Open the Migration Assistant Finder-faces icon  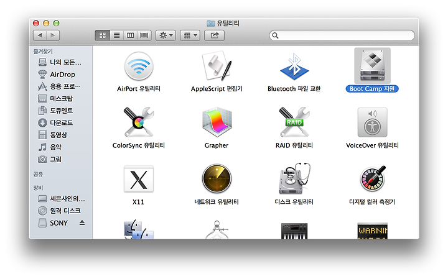click(x=139, y=230)
